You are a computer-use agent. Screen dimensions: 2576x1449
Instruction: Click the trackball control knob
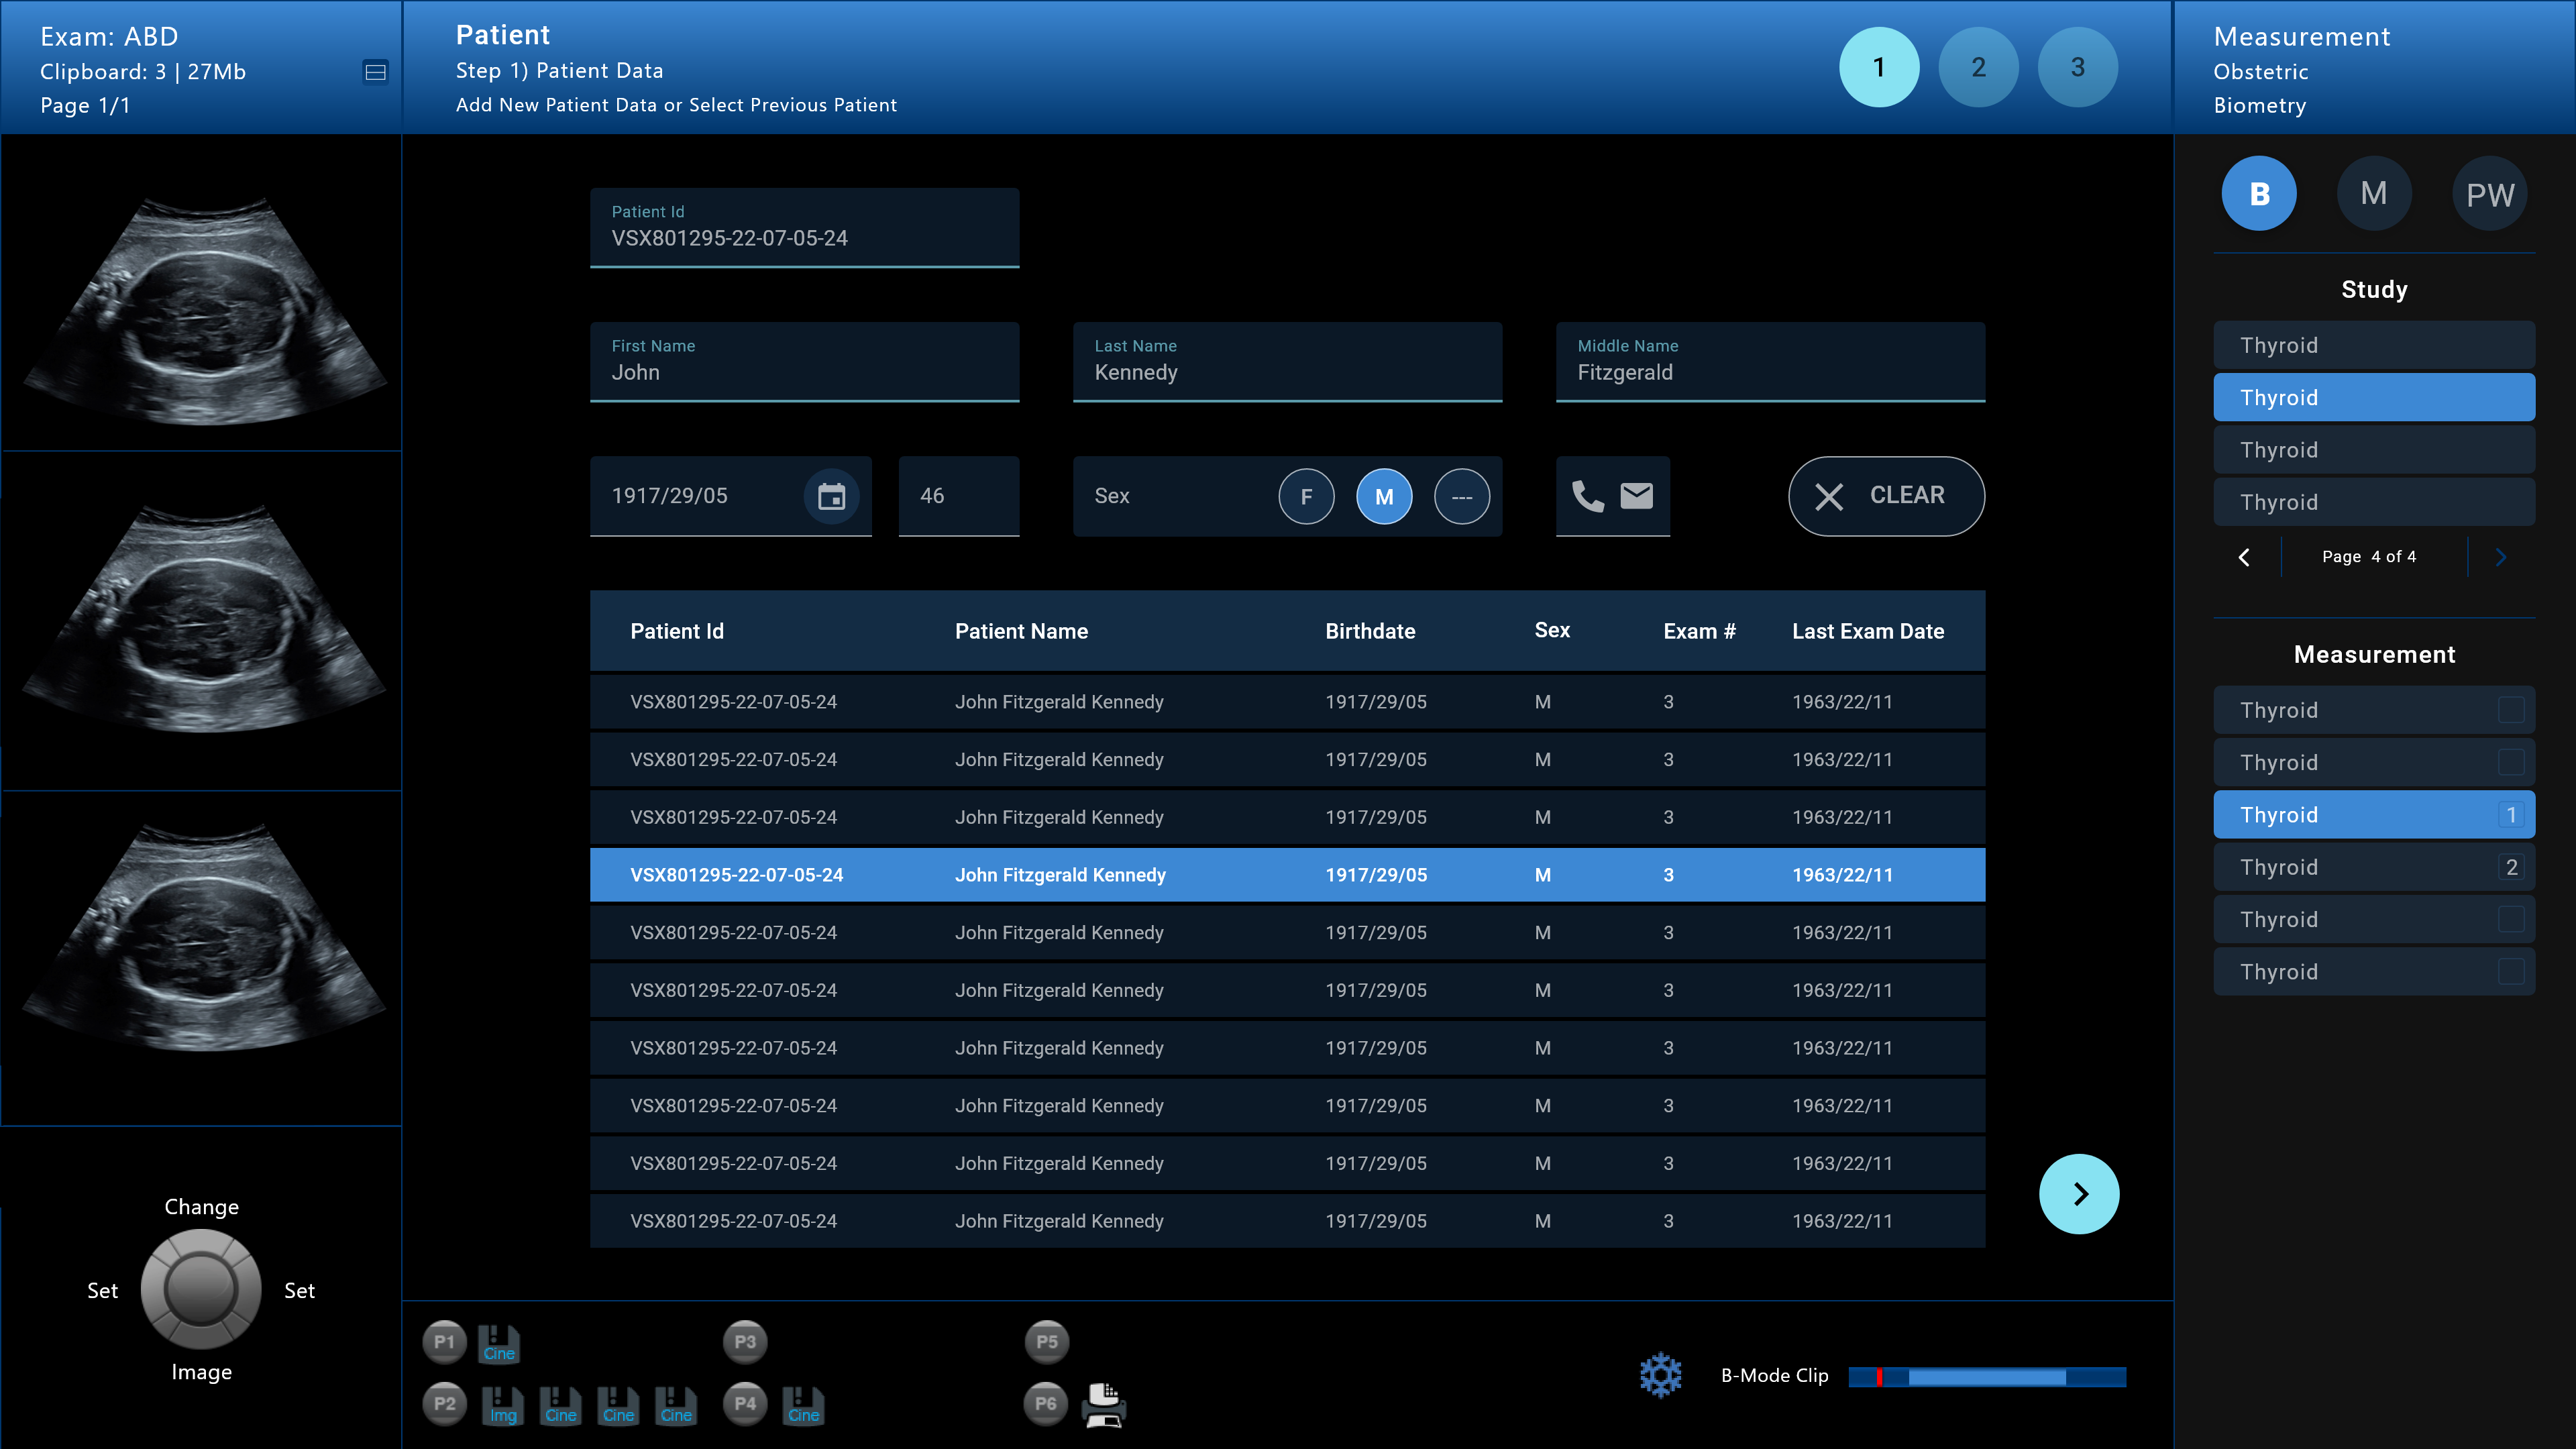pyautogui.click(x=201, y=1289)
